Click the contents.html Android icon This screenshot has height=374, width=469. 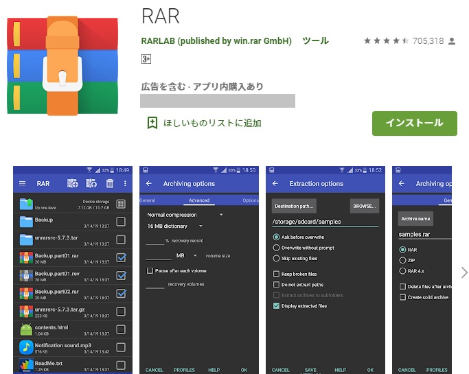(26, 329)
